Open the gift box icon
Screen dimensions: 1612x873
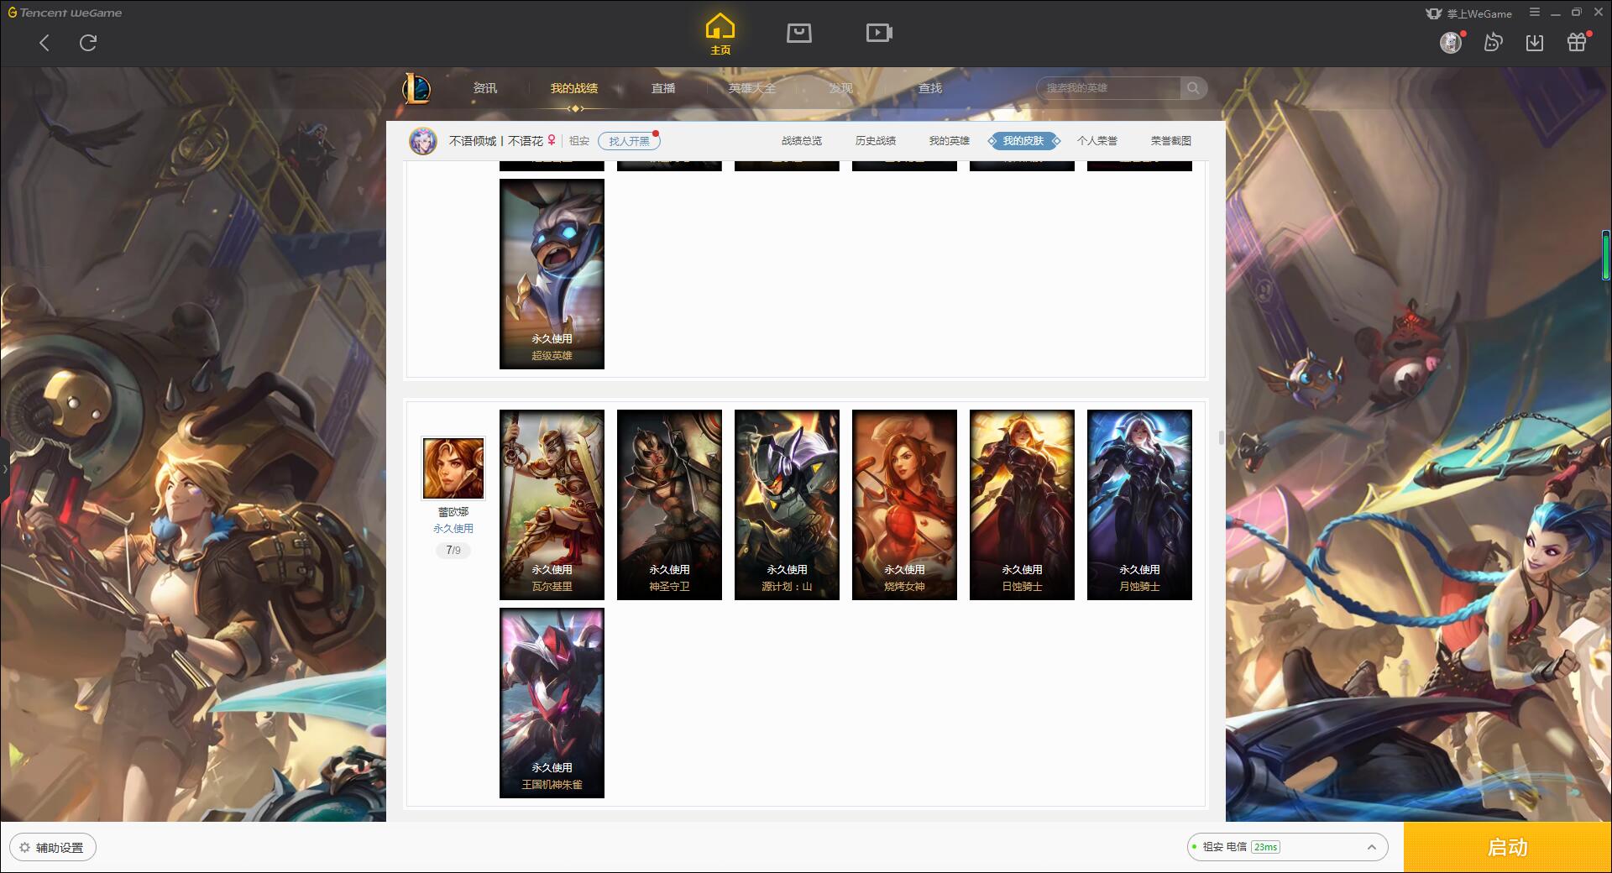[x=1577, y=42]
